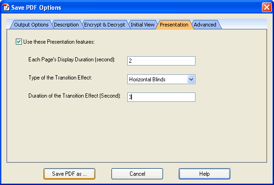The width and height of the screenshot is (274, 185).
Task: Switch to the Description tab
Action: pos(66,25)
